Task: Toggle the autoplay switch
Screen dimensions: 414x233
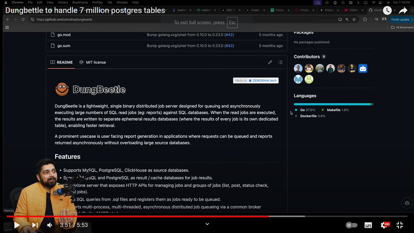Action: tap(351, 225)
